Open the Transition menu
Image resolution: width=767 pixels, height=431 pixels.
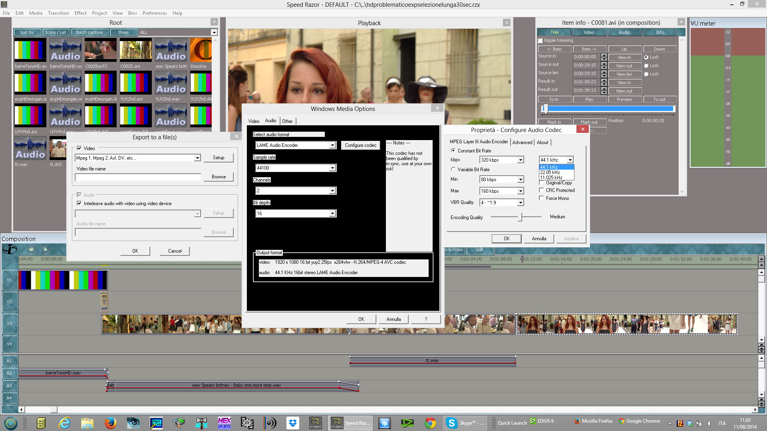point(58,13)
